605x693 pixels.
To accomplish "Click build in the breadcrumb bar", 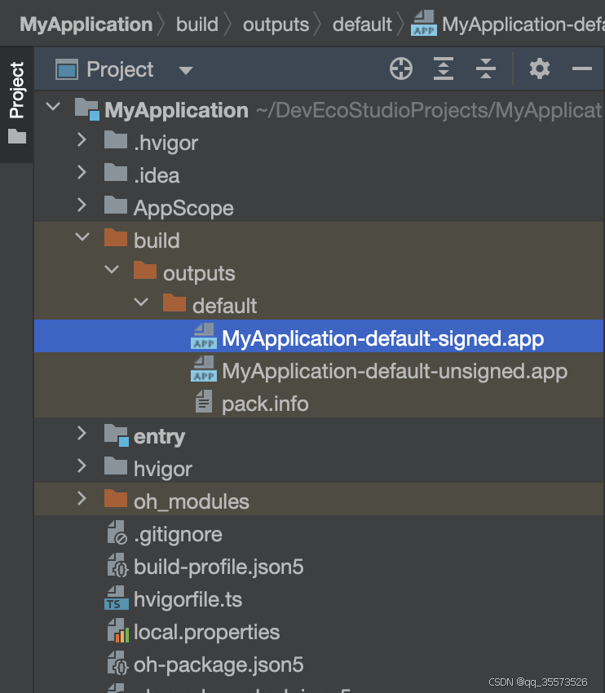I will pyautogui.click(x=197, y=24).
